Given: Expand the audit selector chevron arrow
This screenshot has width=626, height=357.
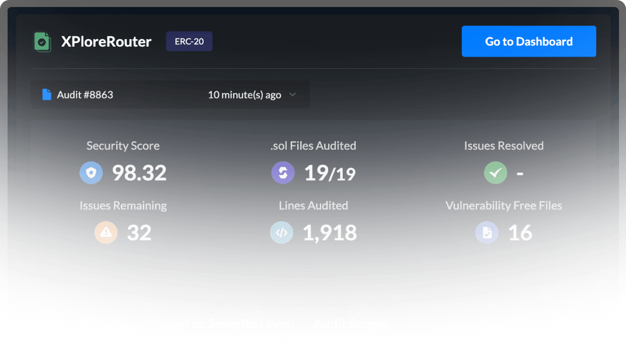Looking at the screenshot, I should [293, 94].
